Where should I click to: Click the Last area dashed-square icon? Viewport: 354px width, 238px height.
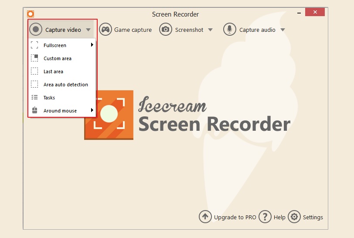34,71
